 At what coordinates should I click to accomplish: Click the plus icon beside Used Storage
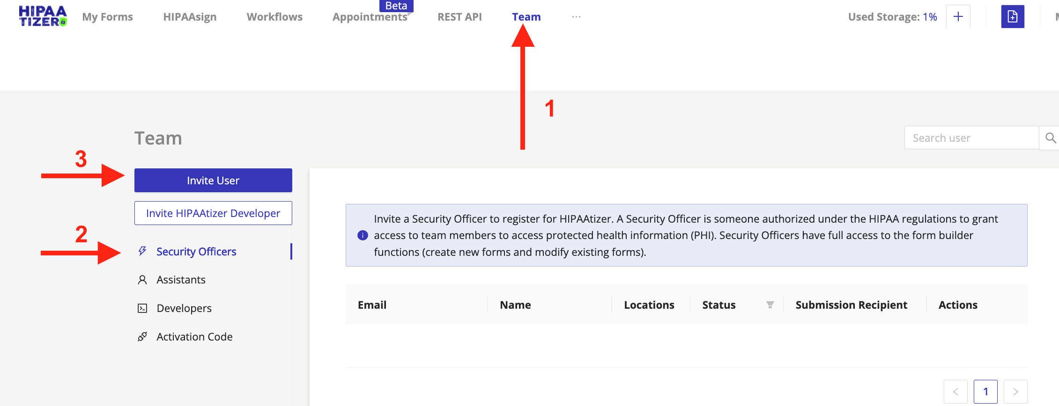click(x=958, y=17)
